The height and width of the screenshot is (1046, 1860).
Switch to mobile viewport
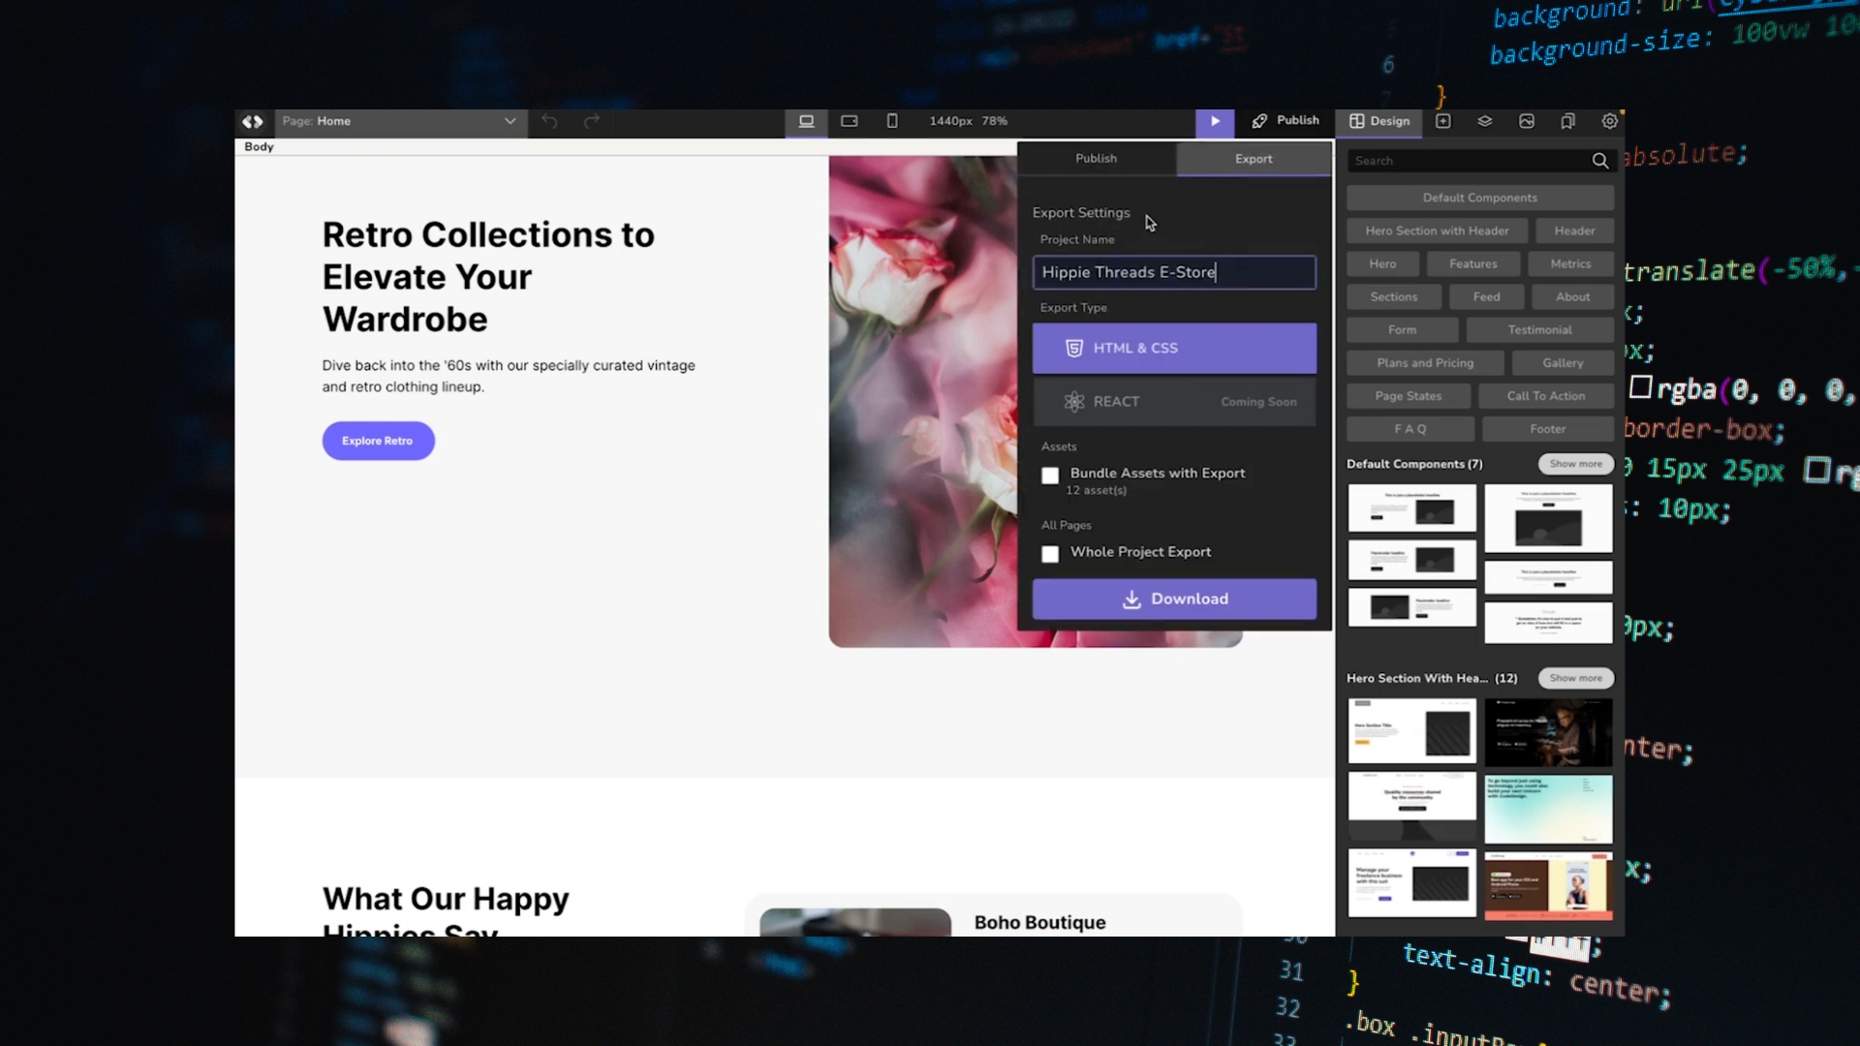[x=892, y=121]
